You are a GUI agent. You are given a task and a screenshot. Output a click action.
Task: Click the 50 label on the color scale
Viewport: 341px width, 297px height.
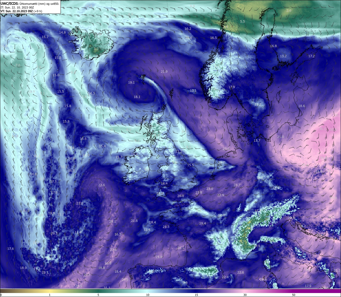(294, 295)
